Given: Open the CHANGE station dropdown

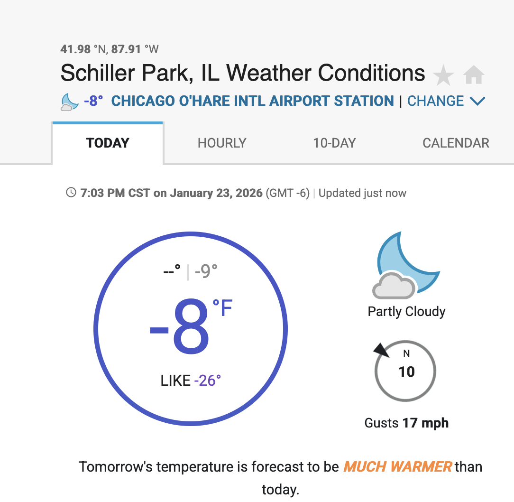Looking at the screenshot, I should 435,101.
